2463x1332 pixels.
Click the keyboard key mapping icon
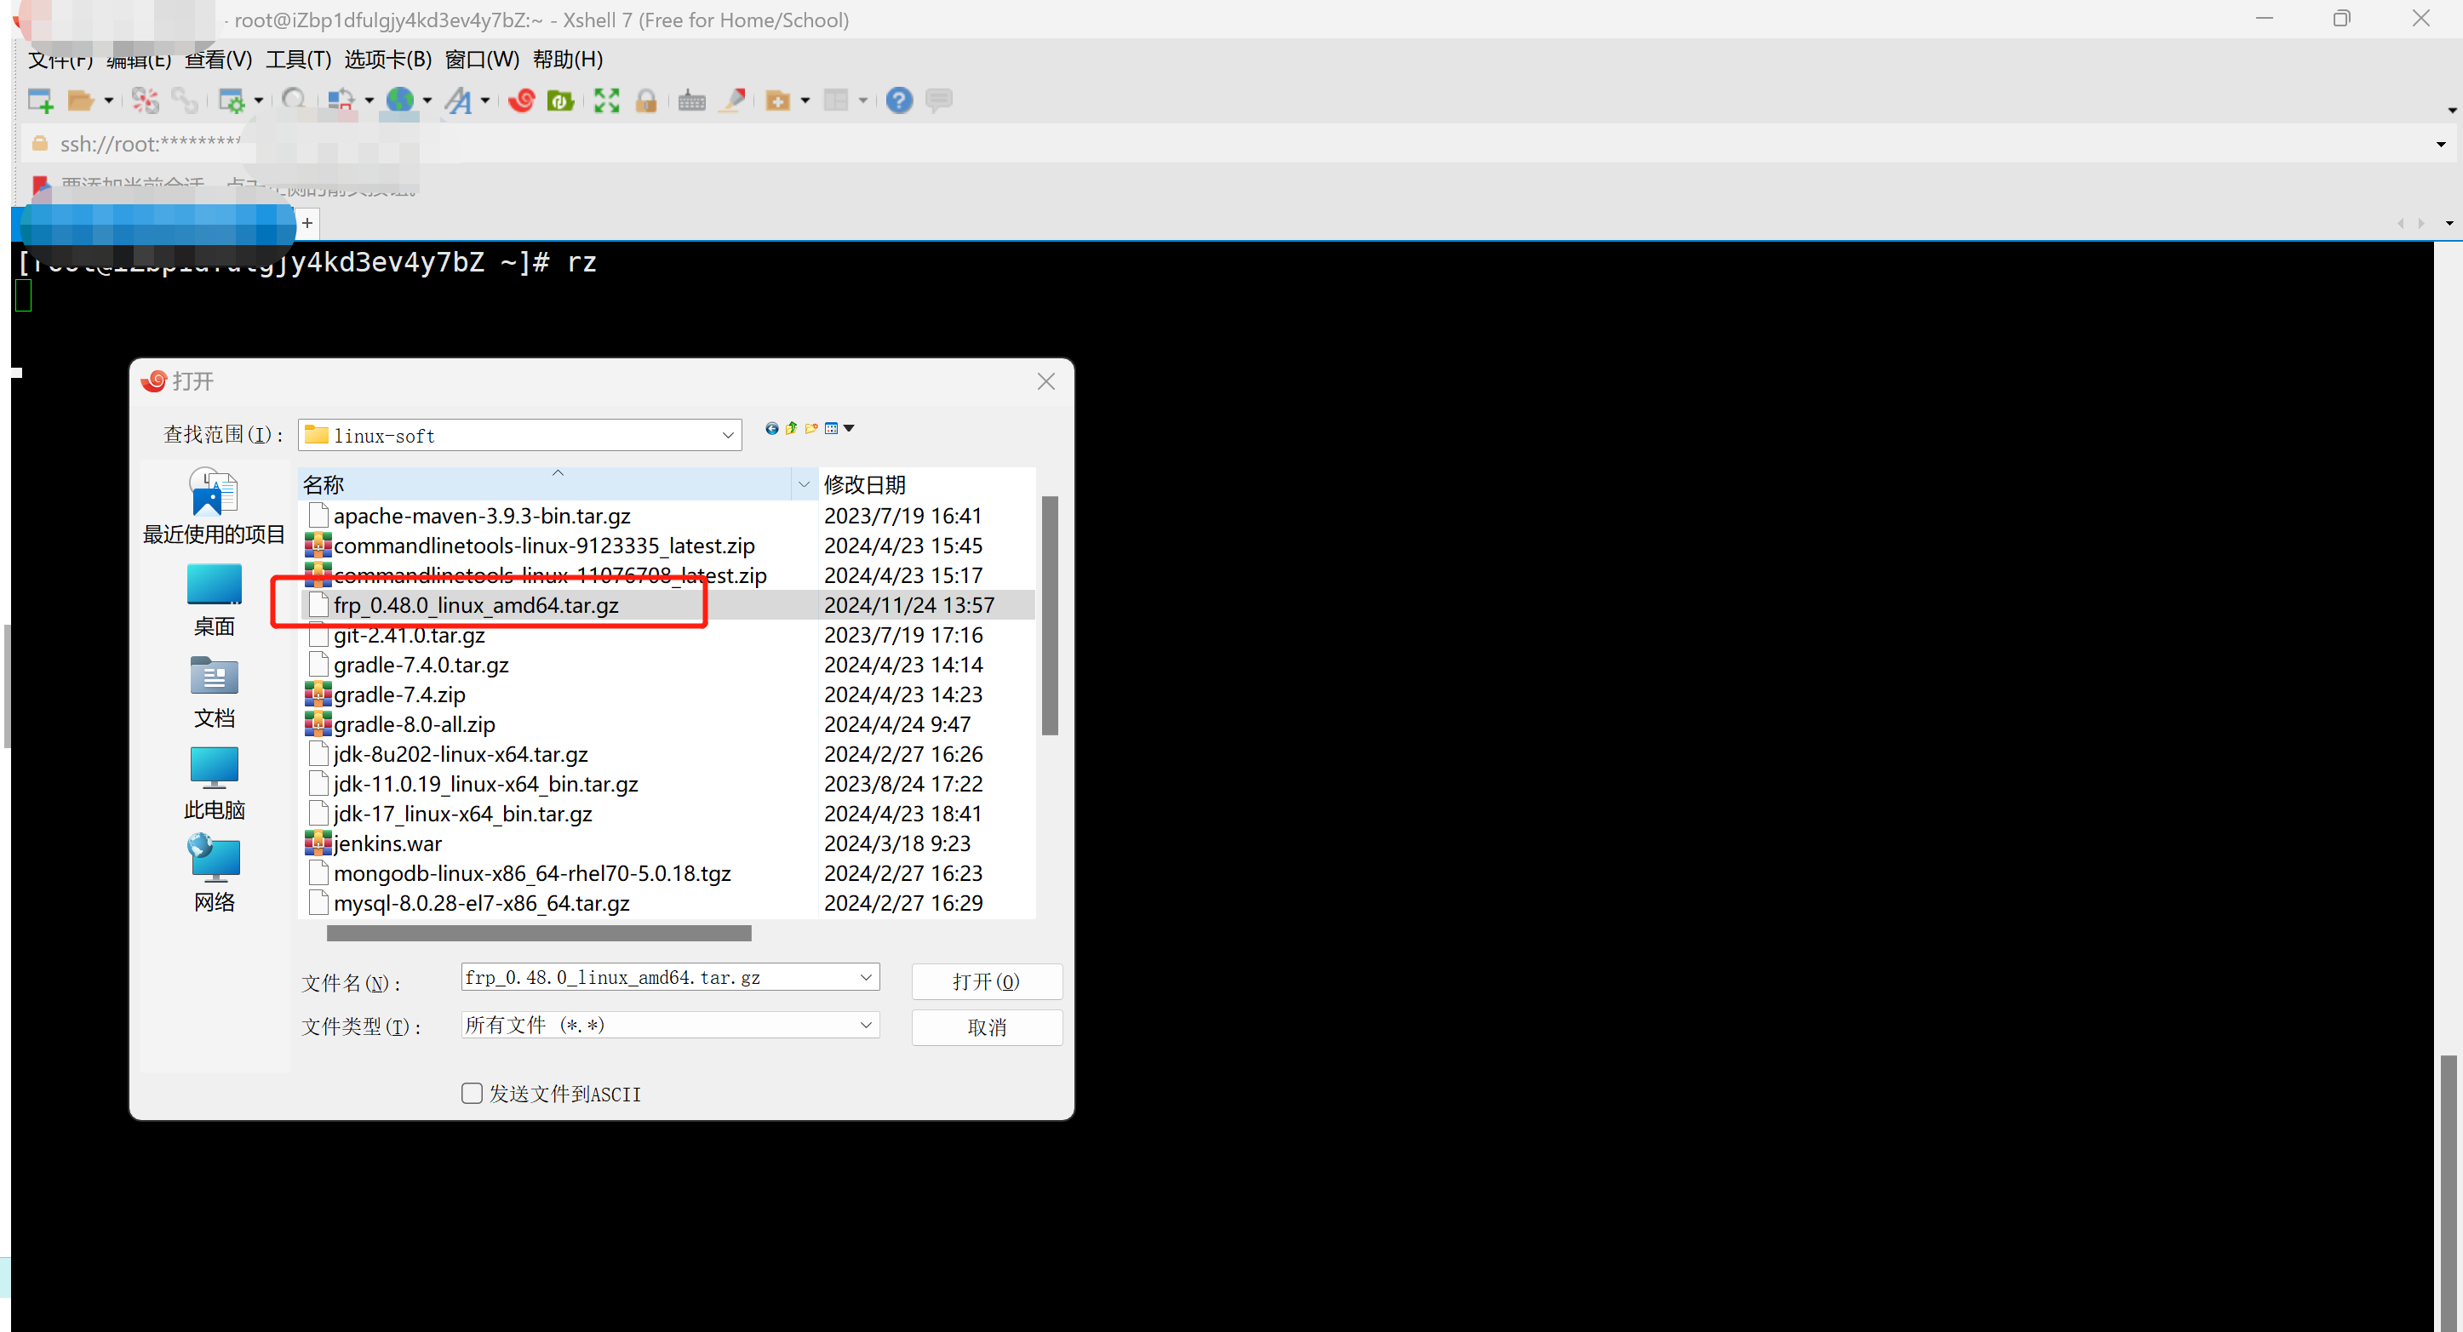pyautogui.click(x=691, y=100)
